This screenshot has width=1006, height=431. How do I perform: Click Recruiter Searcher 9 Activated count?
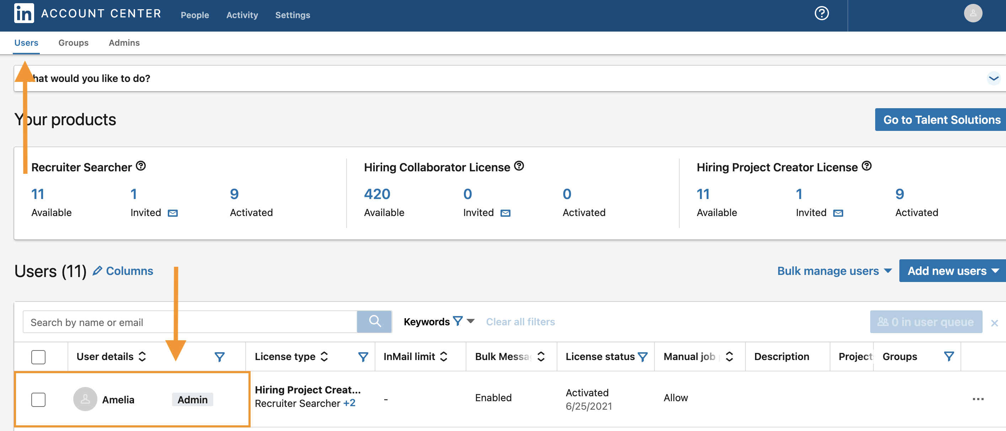click(x=234, y=194)
